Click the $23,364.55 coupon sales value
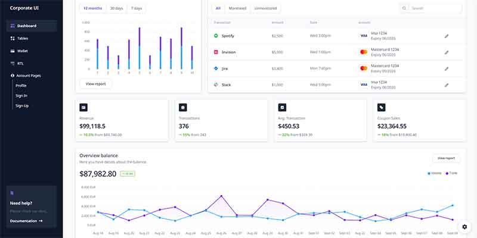The height and width of the screenshot is (238, 477). tap(392, 126)
